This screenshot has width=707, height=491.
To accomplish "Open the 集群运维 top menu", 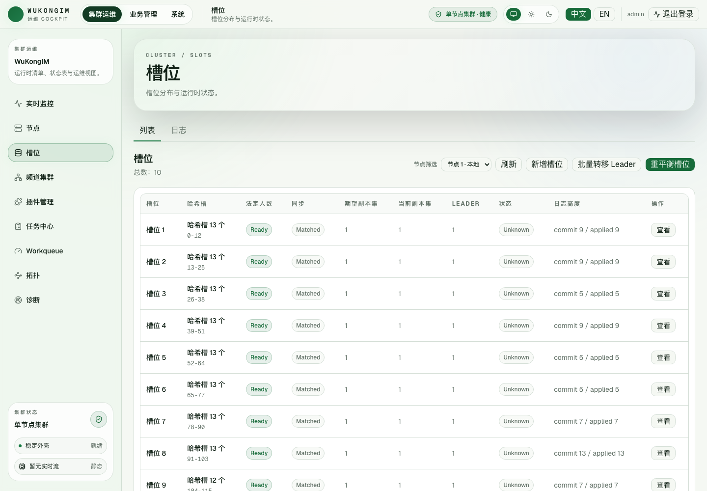I will 102,14.
